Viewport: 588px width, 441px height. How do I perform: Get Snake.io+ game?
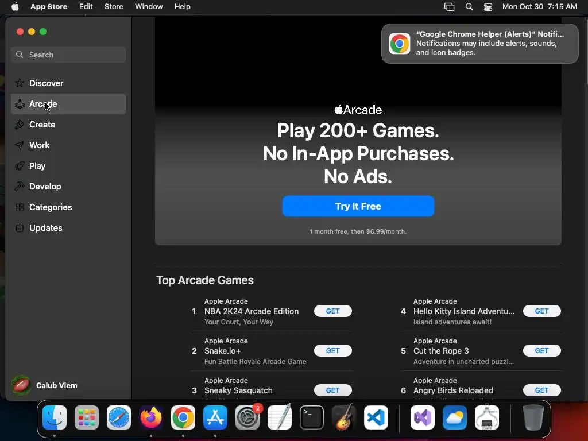[x=332, y=351]
